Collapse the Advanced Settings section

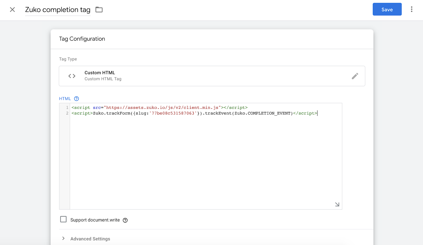90,239
